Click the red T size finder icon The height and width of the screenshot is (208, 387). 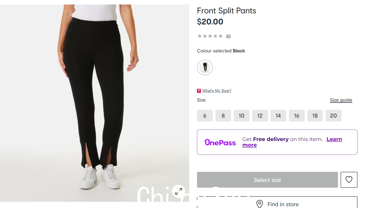point(199,91)
